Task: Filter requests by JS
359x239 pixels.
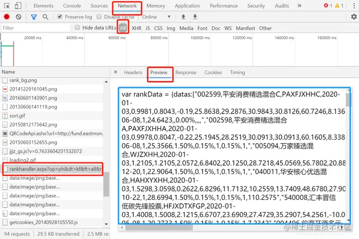Action: 148,28
